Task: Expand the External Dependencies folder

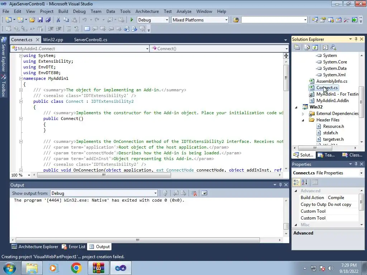Action: pos(303,114)
